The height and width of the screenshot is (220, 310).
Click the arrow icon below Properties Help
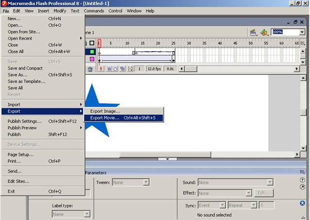(x=302, y=187)
